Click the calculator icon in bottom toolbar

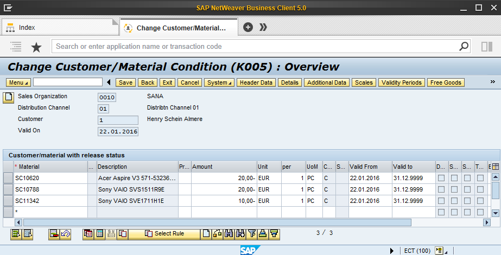click(x=100, y=234)
